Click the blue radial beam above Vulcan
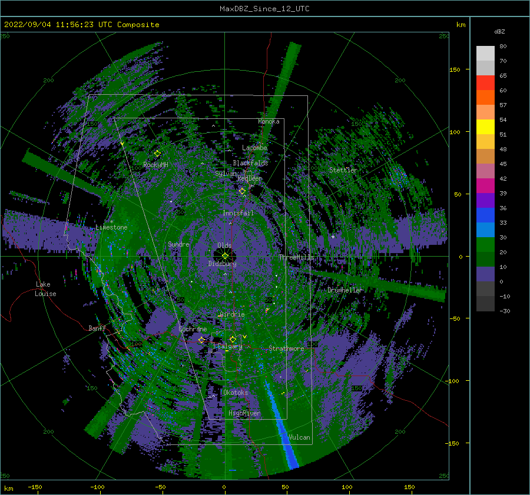 (x=281, y=423)
